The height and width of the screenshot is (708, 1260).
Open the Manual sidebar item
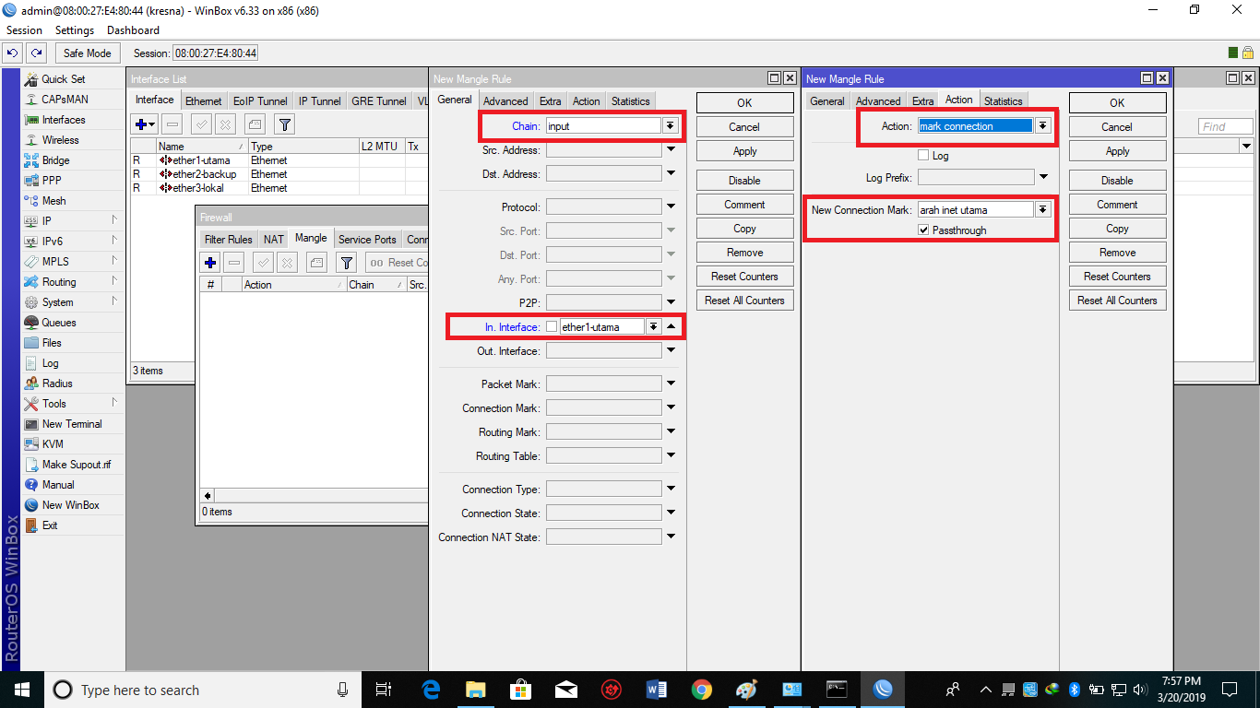tap(57, 485)
